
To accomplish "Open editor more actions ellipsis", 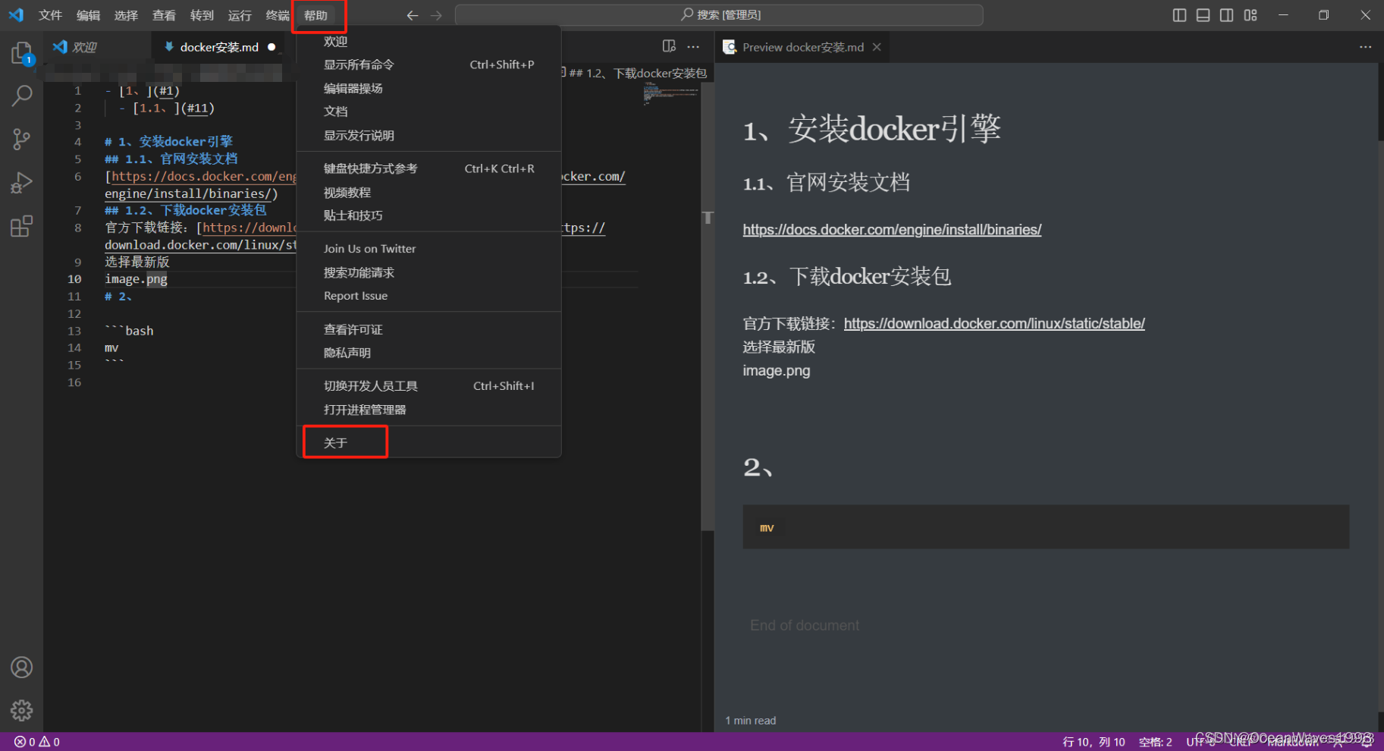I will pos(693,46).
